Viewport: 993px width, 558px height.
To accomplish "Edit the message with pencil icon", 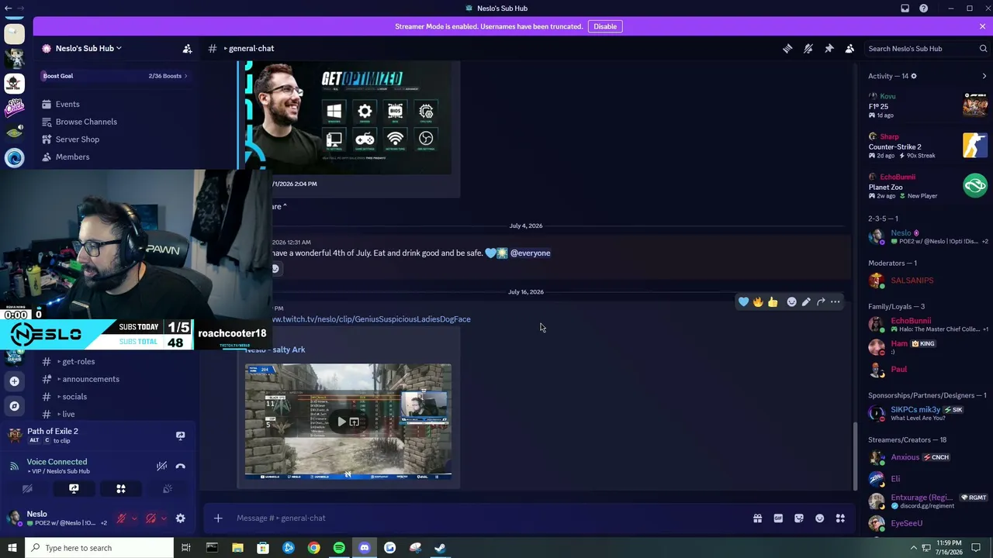I will (806, 302).
